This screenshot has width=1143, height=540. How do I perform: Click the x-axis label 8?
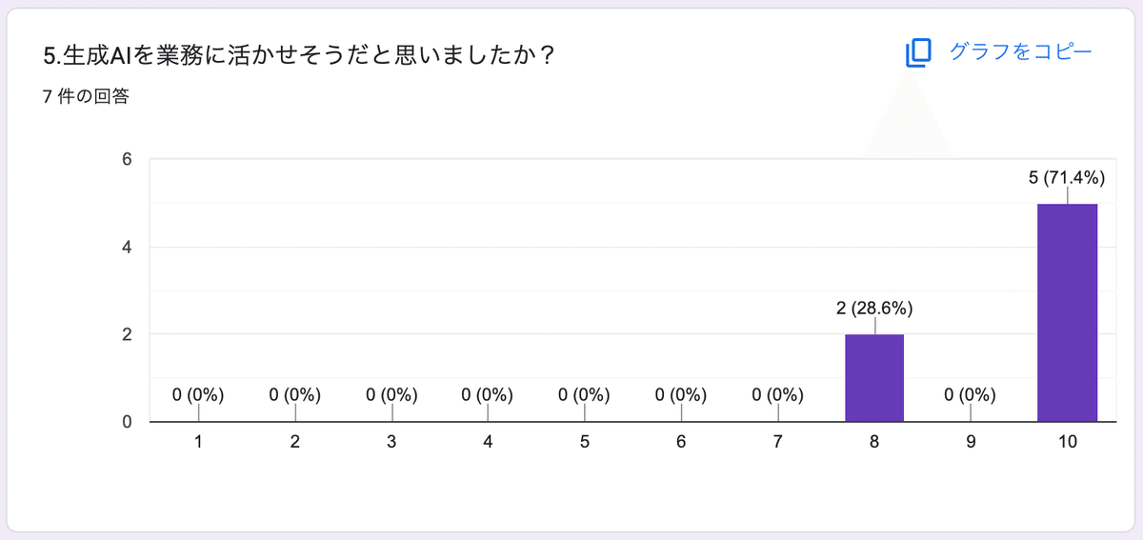pos(874,442)
